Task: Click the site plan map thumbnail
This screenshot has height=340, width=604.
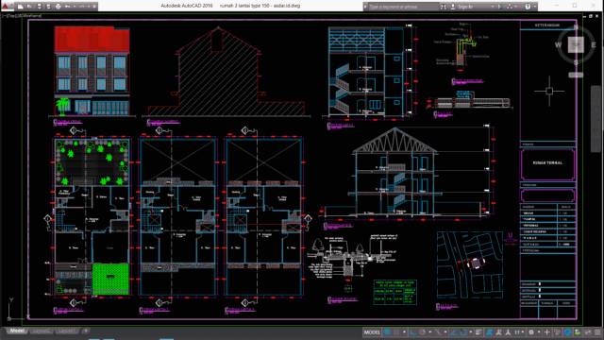Action: click(x=470, y=264)
